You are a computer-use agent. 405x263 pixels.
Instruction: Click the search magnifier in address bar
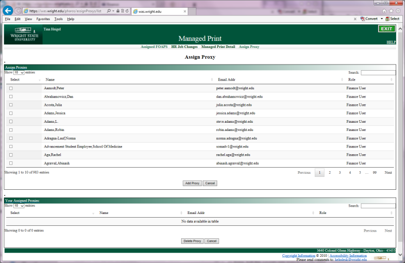(109, 11)
